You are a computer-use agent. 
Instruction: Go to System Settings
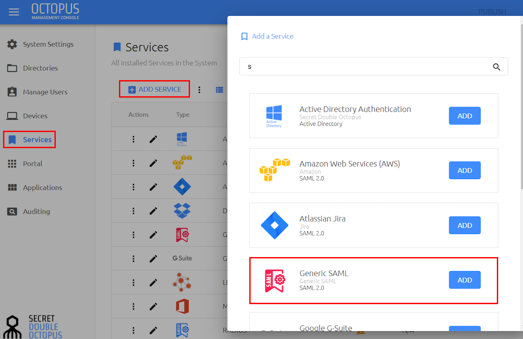click(x=48, y=44)
